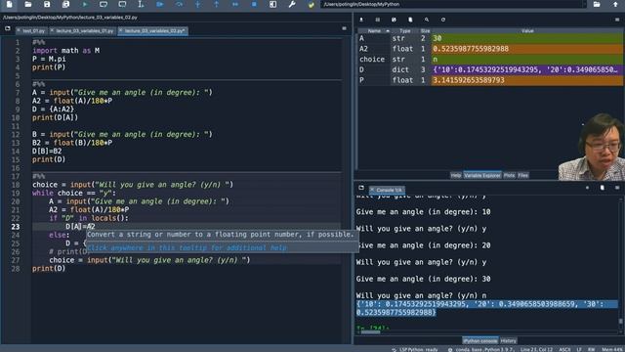
Task: Execute the current debug line (step)
Action: coord(179,4)
